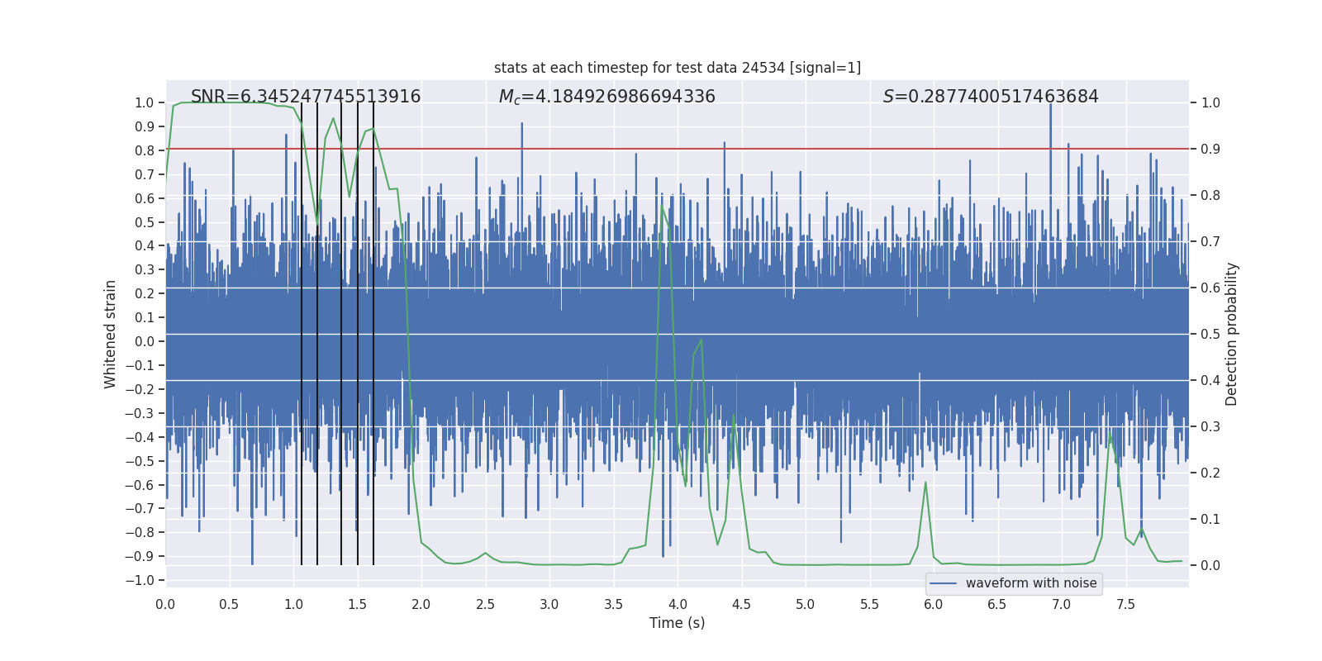Click the 0.4 tick on the Whitened strain axis

[x=145, y=245]
